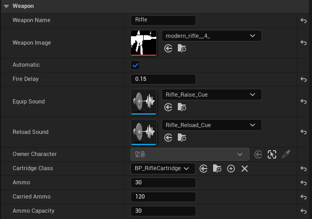
Task: Create new Cartridge Class blueprint plus icon
Action: point(231,169)
